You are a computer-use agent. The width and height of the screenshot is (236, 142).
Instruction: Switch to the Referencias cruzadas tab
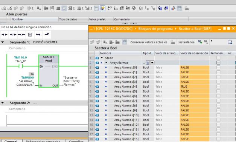pyautogui.click(x=43, y=140)
